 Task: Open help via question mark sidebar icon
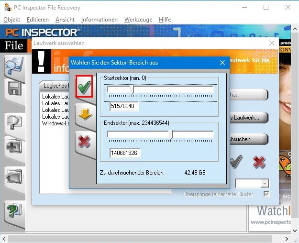14,210
